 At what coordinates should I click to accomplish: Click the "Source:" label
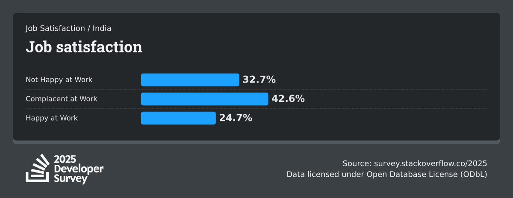click(x=357, y=164)
